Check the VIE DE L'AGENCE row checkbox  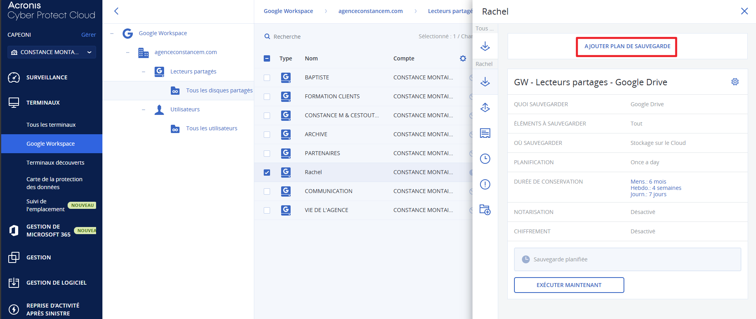click(x=267, y=210)
